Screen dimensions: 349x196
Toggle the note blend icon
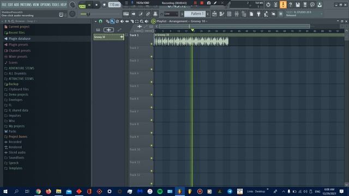141,14
